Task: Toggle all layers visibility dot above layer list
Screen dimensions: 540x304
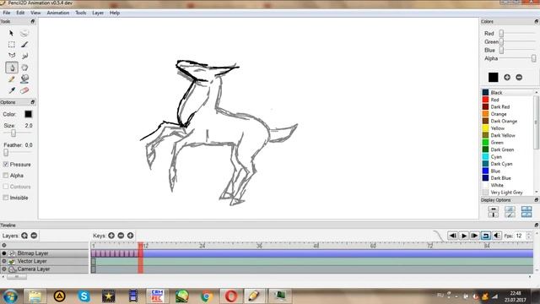Action: pyautogui.click(x=4, y=246)
